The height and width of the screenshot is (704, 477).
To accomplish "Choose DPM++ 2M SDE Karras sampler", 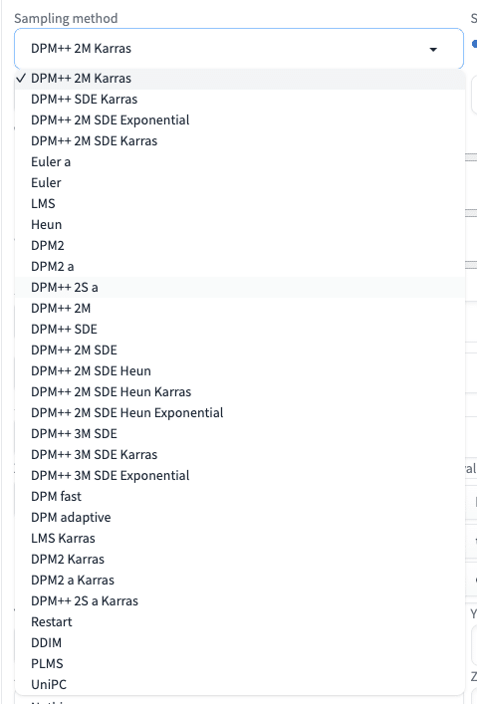I will point(240,141).
